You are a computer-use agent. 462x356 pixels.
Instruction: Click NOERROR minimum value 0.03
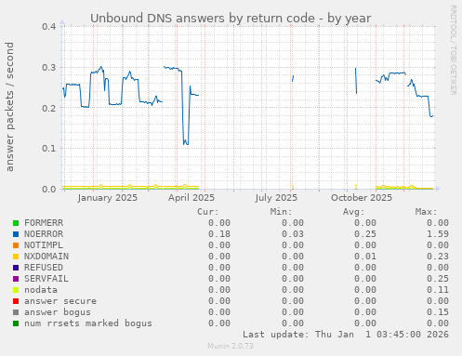(293, 234)
